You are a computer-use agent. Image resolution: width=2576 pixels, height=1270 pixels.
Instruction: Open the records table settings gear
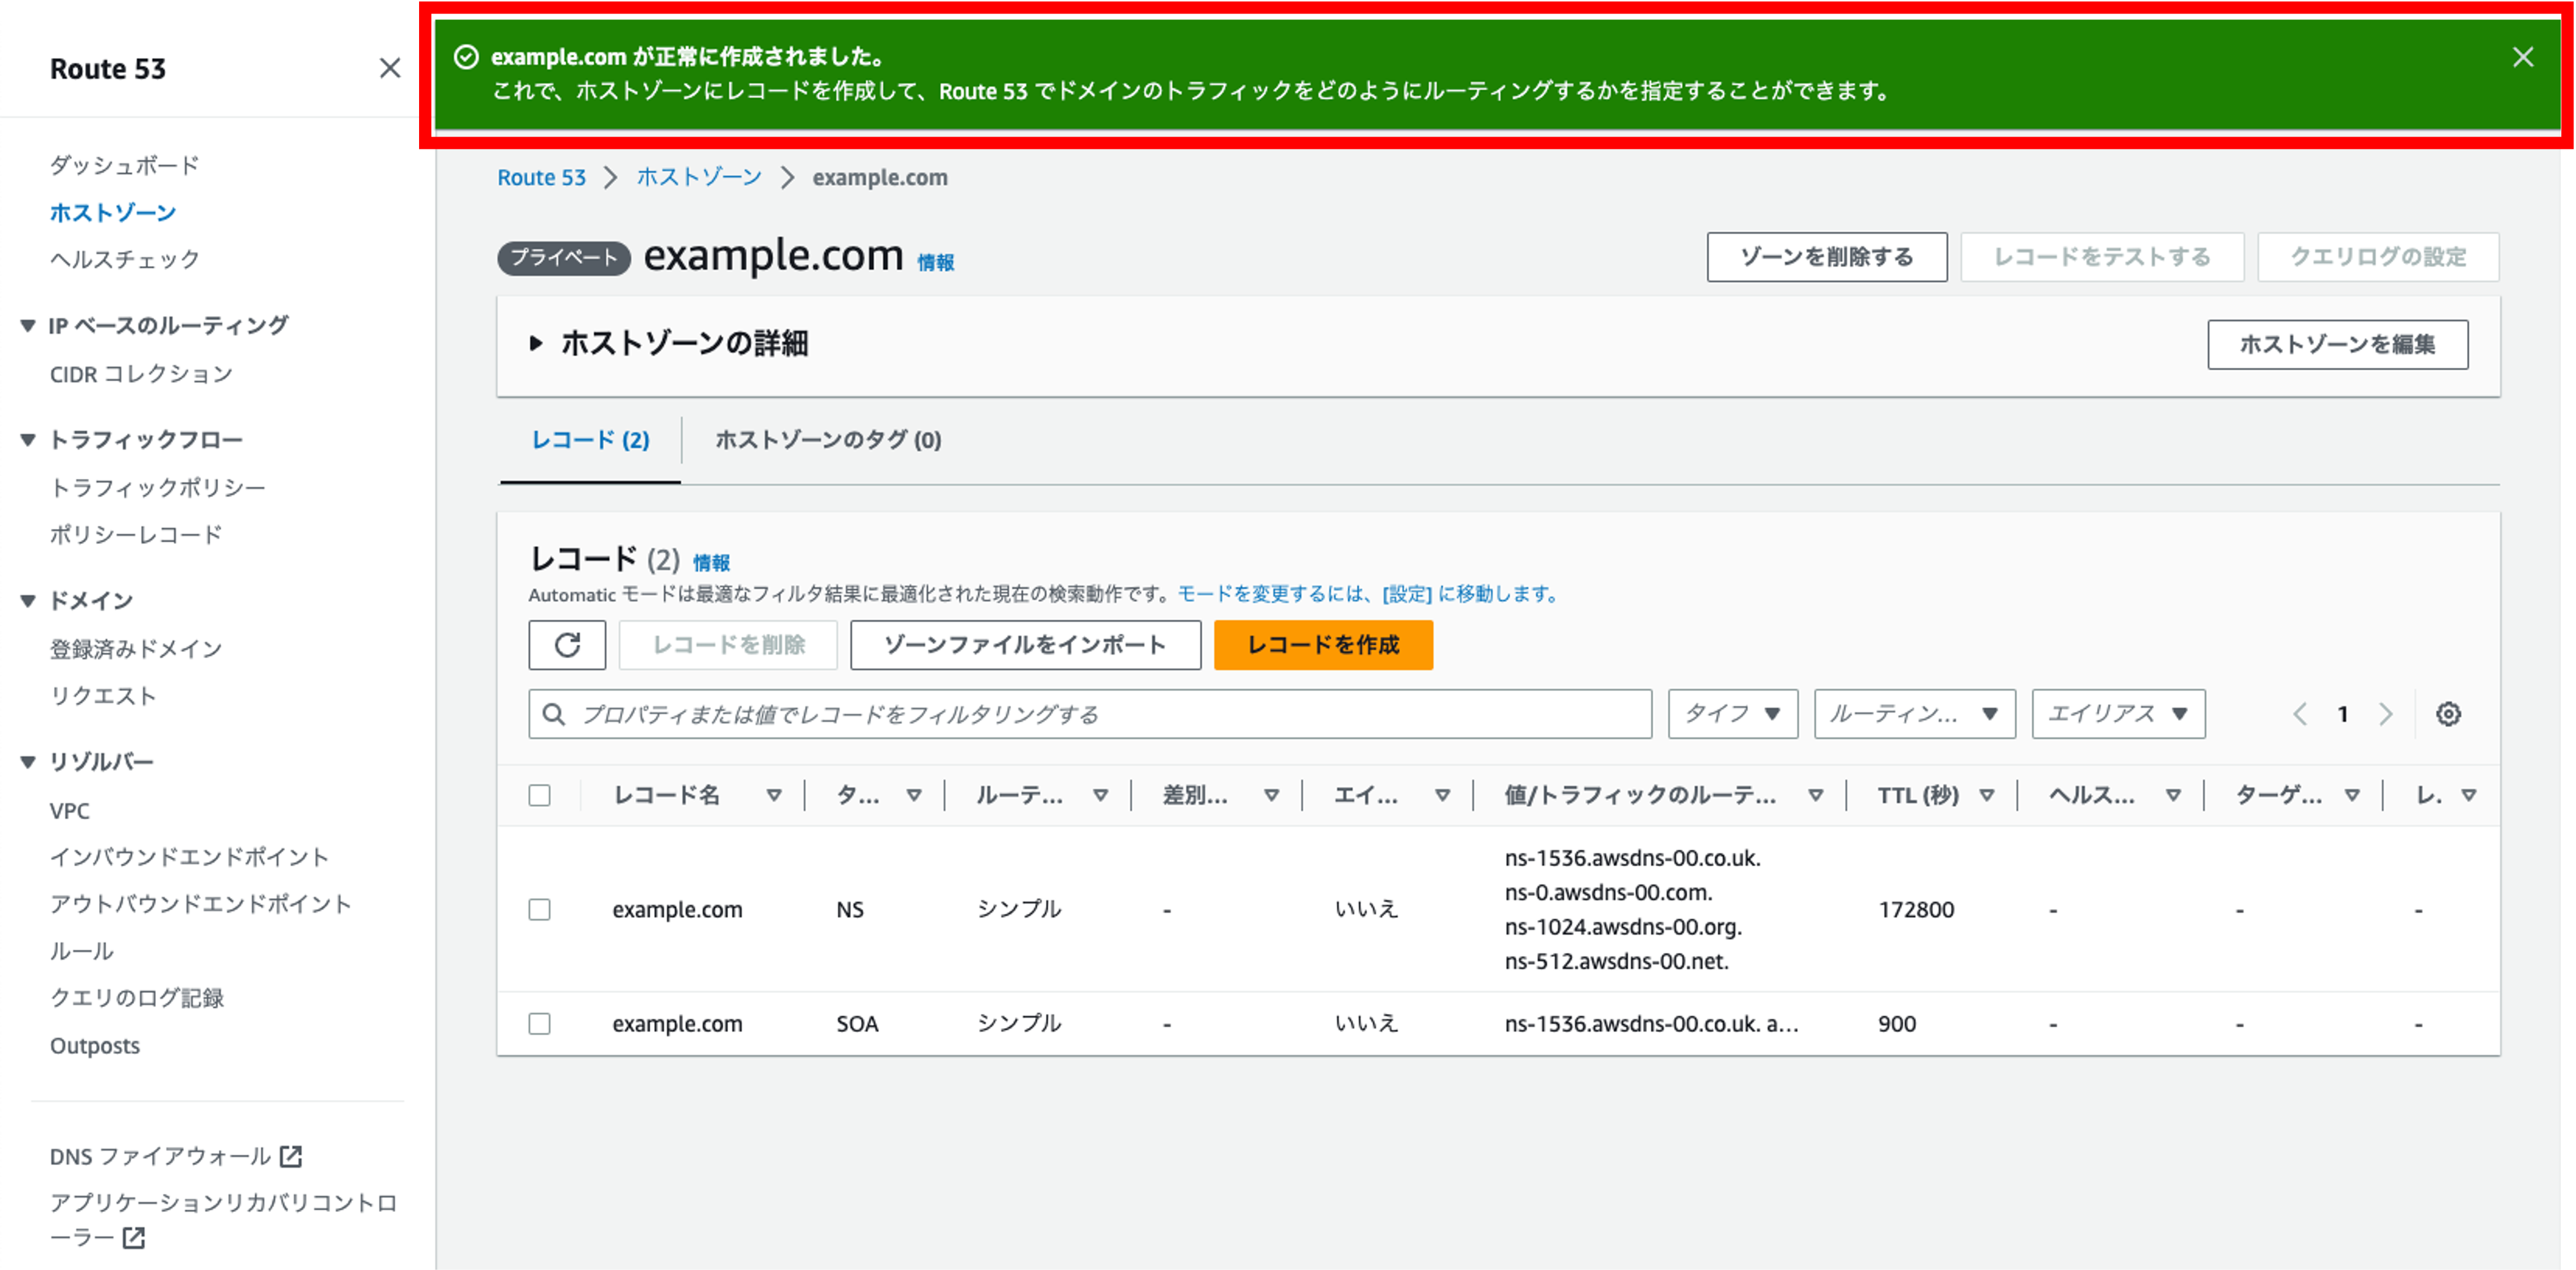click(2448, 714)
